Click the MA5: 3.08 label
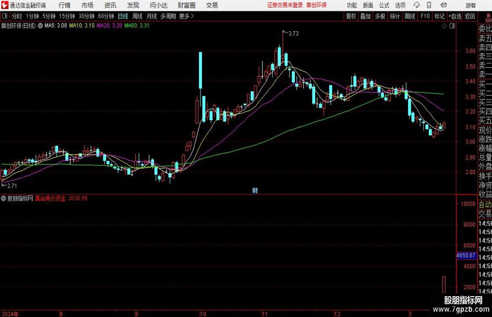492x317 pixels. 56,26
